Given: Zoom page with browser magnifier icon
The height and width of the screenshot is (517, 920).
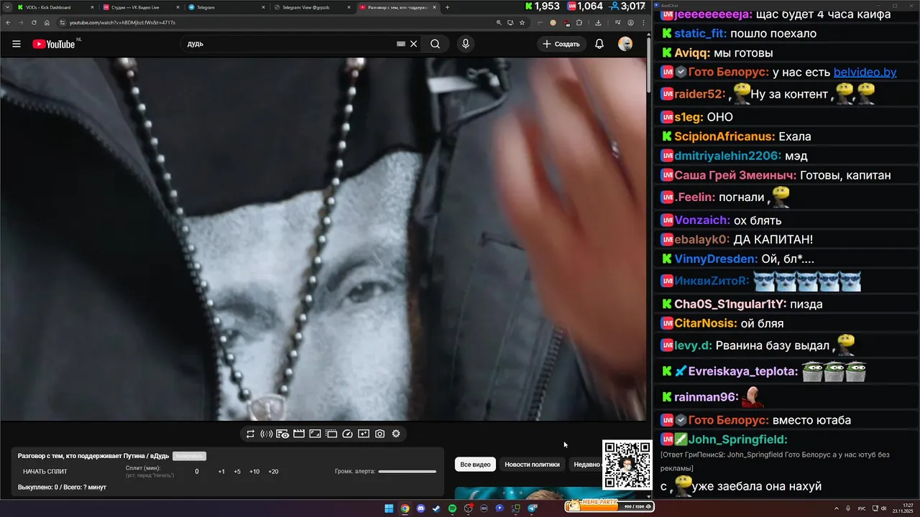Looking at the screenshot, I should (x=499, y=22).
